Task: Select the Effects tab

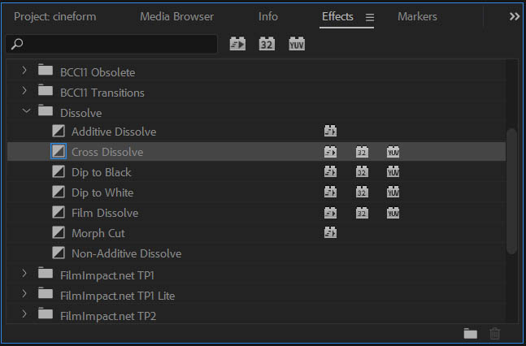Action: (x=337, y=16)
